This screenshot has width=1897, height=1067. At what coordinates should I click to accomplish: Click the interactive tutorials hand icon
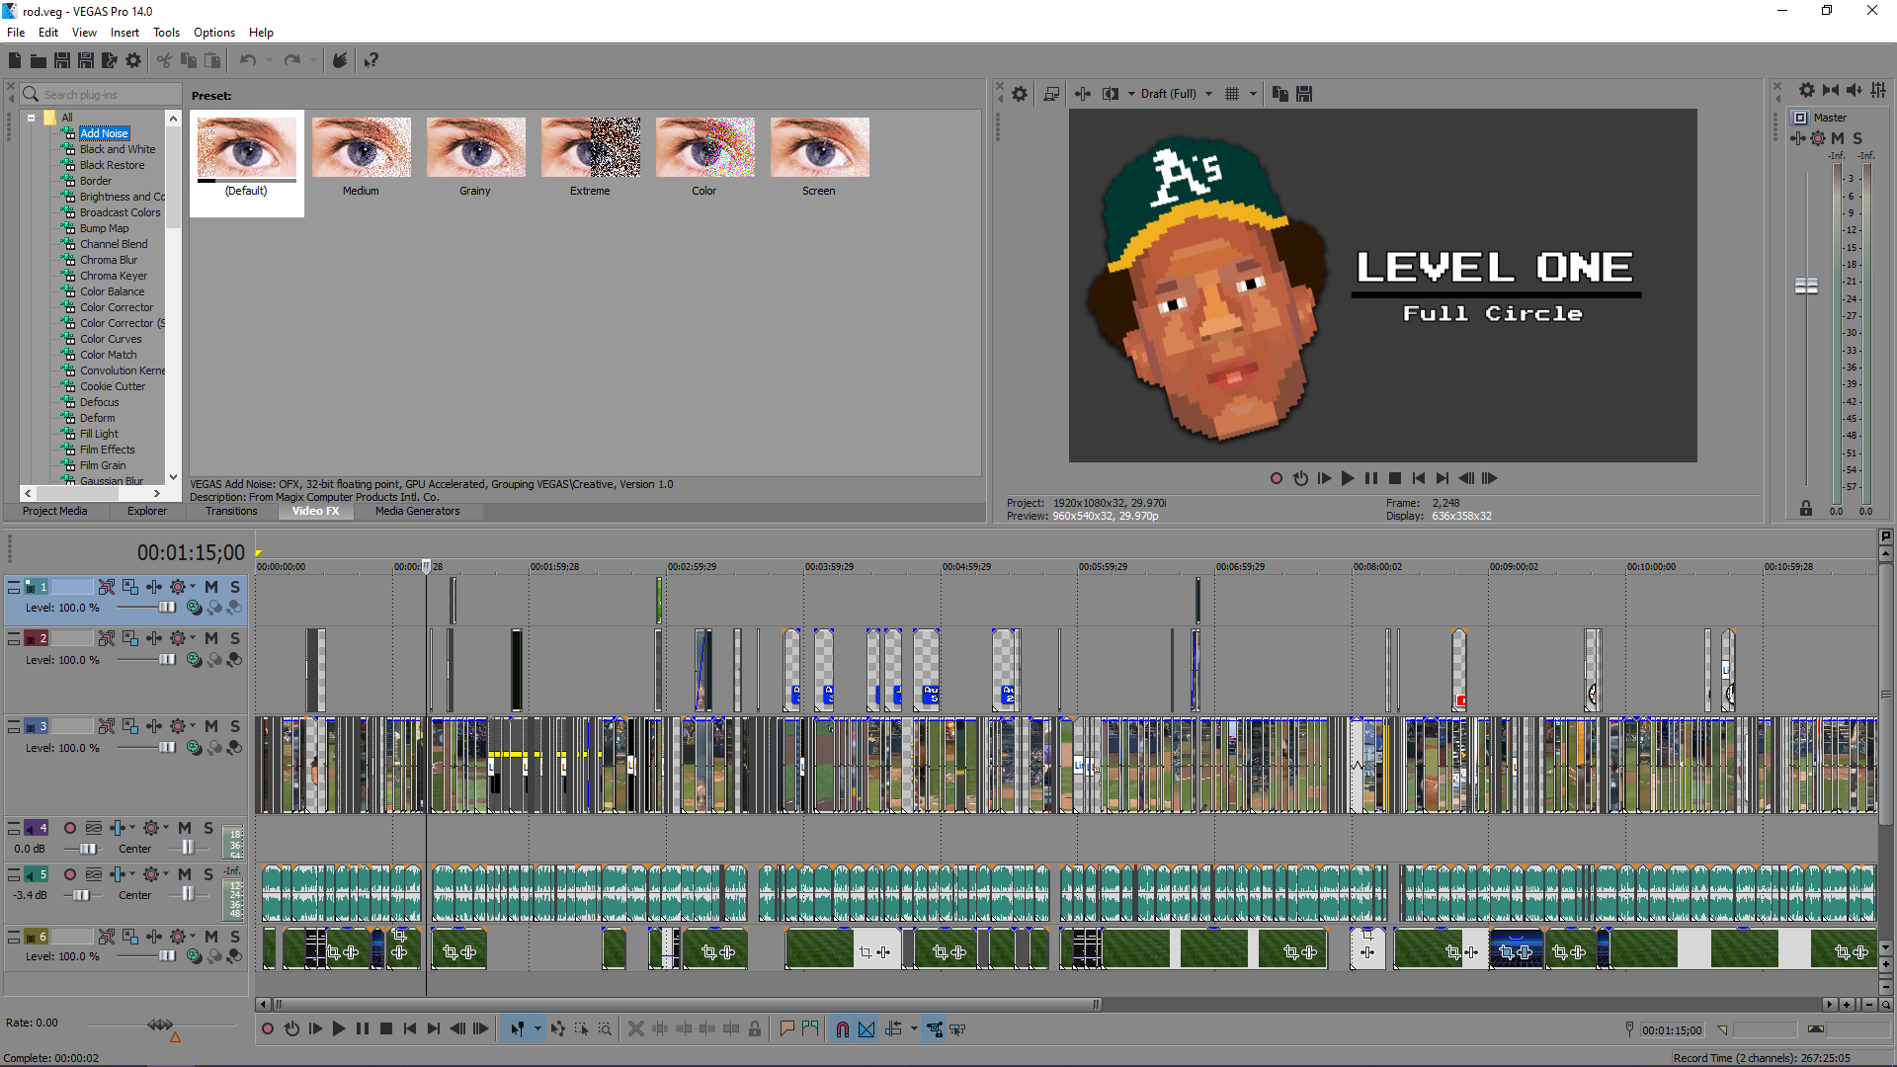(x=340, y=60)
